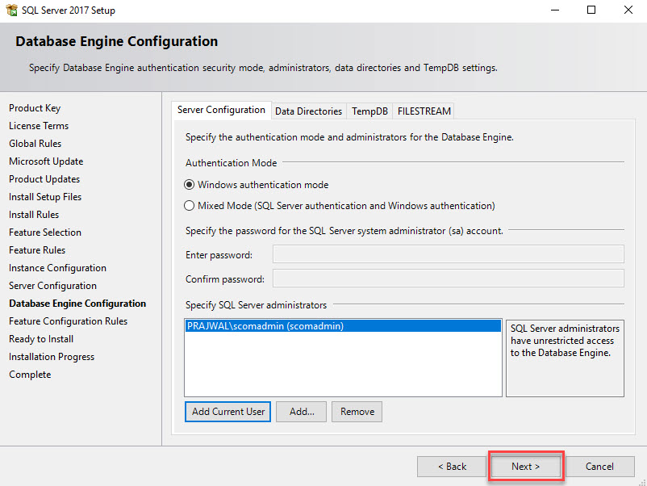The image size is (647, 486).
Task: Click the Confirm password field
Action: 448,279
